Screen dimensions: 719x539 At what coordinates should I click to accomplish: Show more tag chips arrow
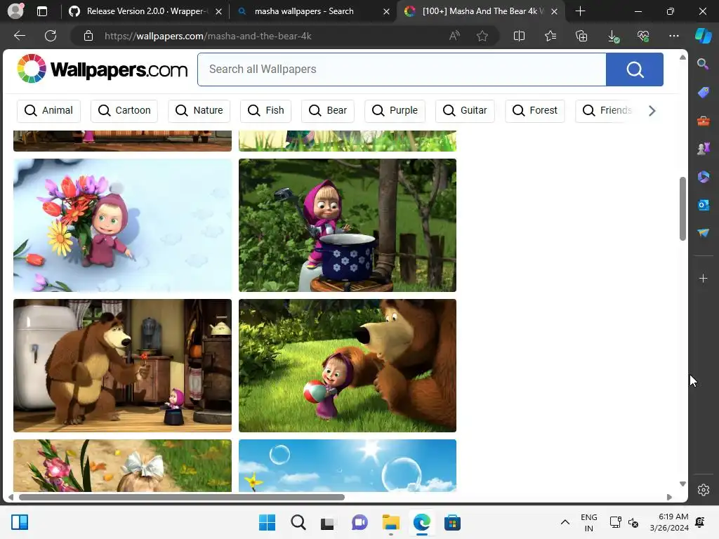[652, 110]
